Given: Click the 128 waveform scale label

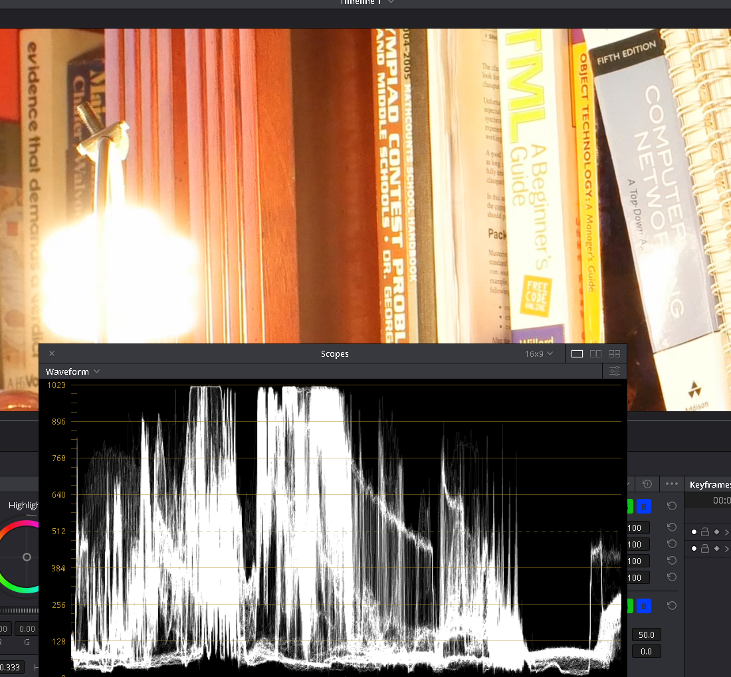Looking at the screenshot, I should coord(58,642).
